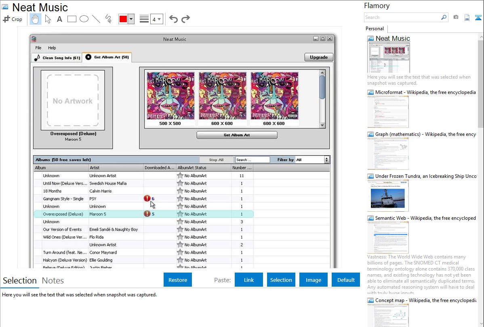Open the Personal tab

pos(375,29)
